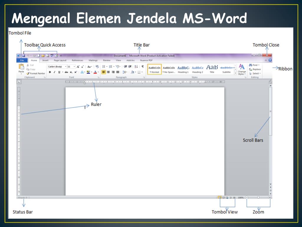Click the Sort A-Z icon
The height and width of the screenshot is (227, 302).
tap(136, 67)
